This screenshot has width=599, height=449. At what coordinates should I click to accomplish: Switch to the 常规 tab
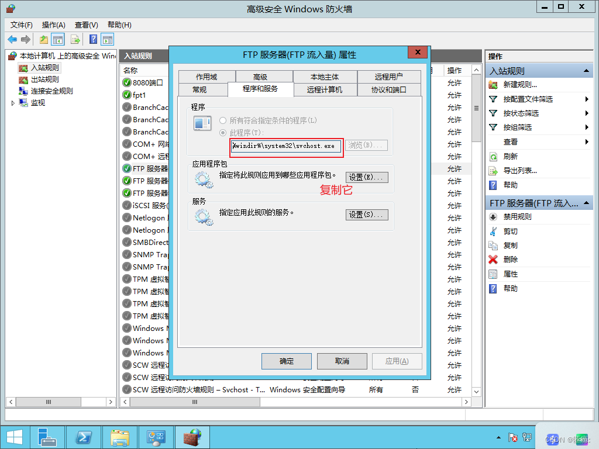click(x=200, y=89)
